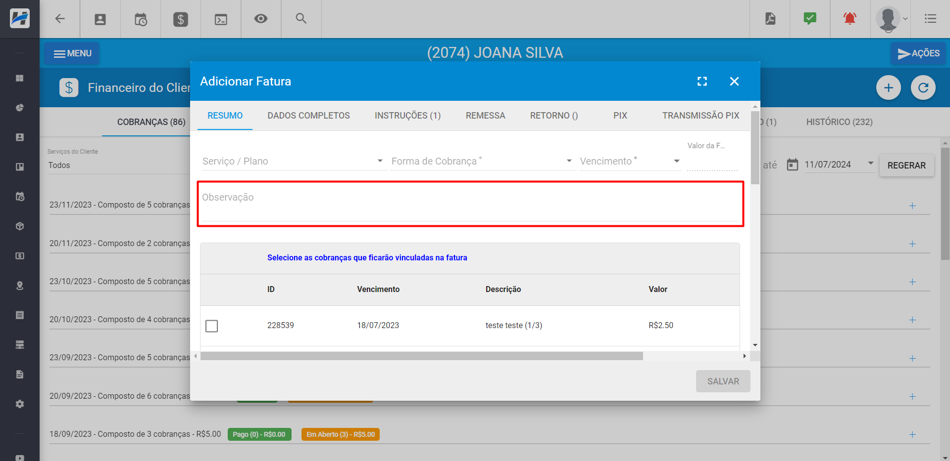Open the INSTRUÇÕES (1) tab
The image size is (950, 461).
[x=407, y=116]
